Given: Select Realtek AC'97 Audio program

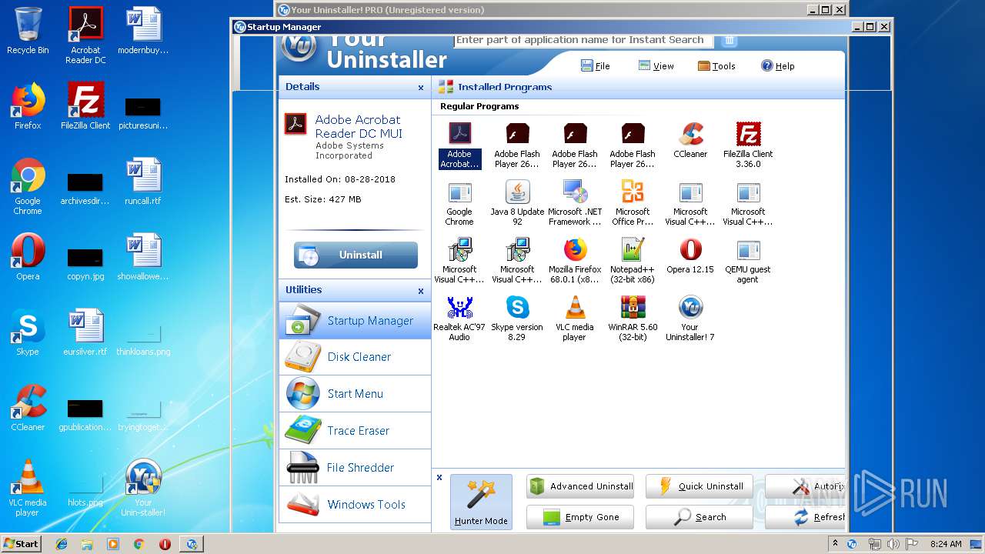Looking at the screenshot, I should 459,318.
